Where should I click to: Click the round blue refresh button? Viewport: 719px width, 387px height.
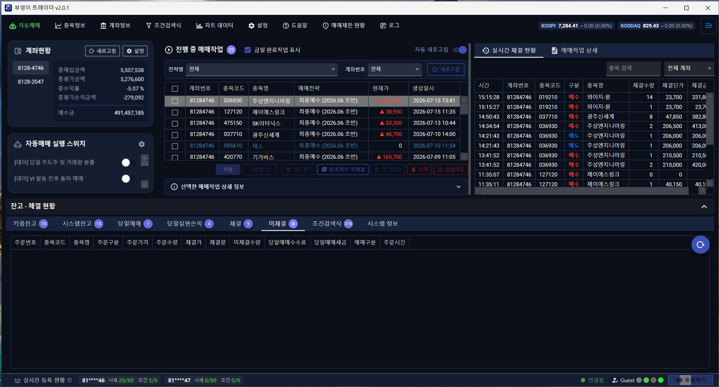point(700,244)
